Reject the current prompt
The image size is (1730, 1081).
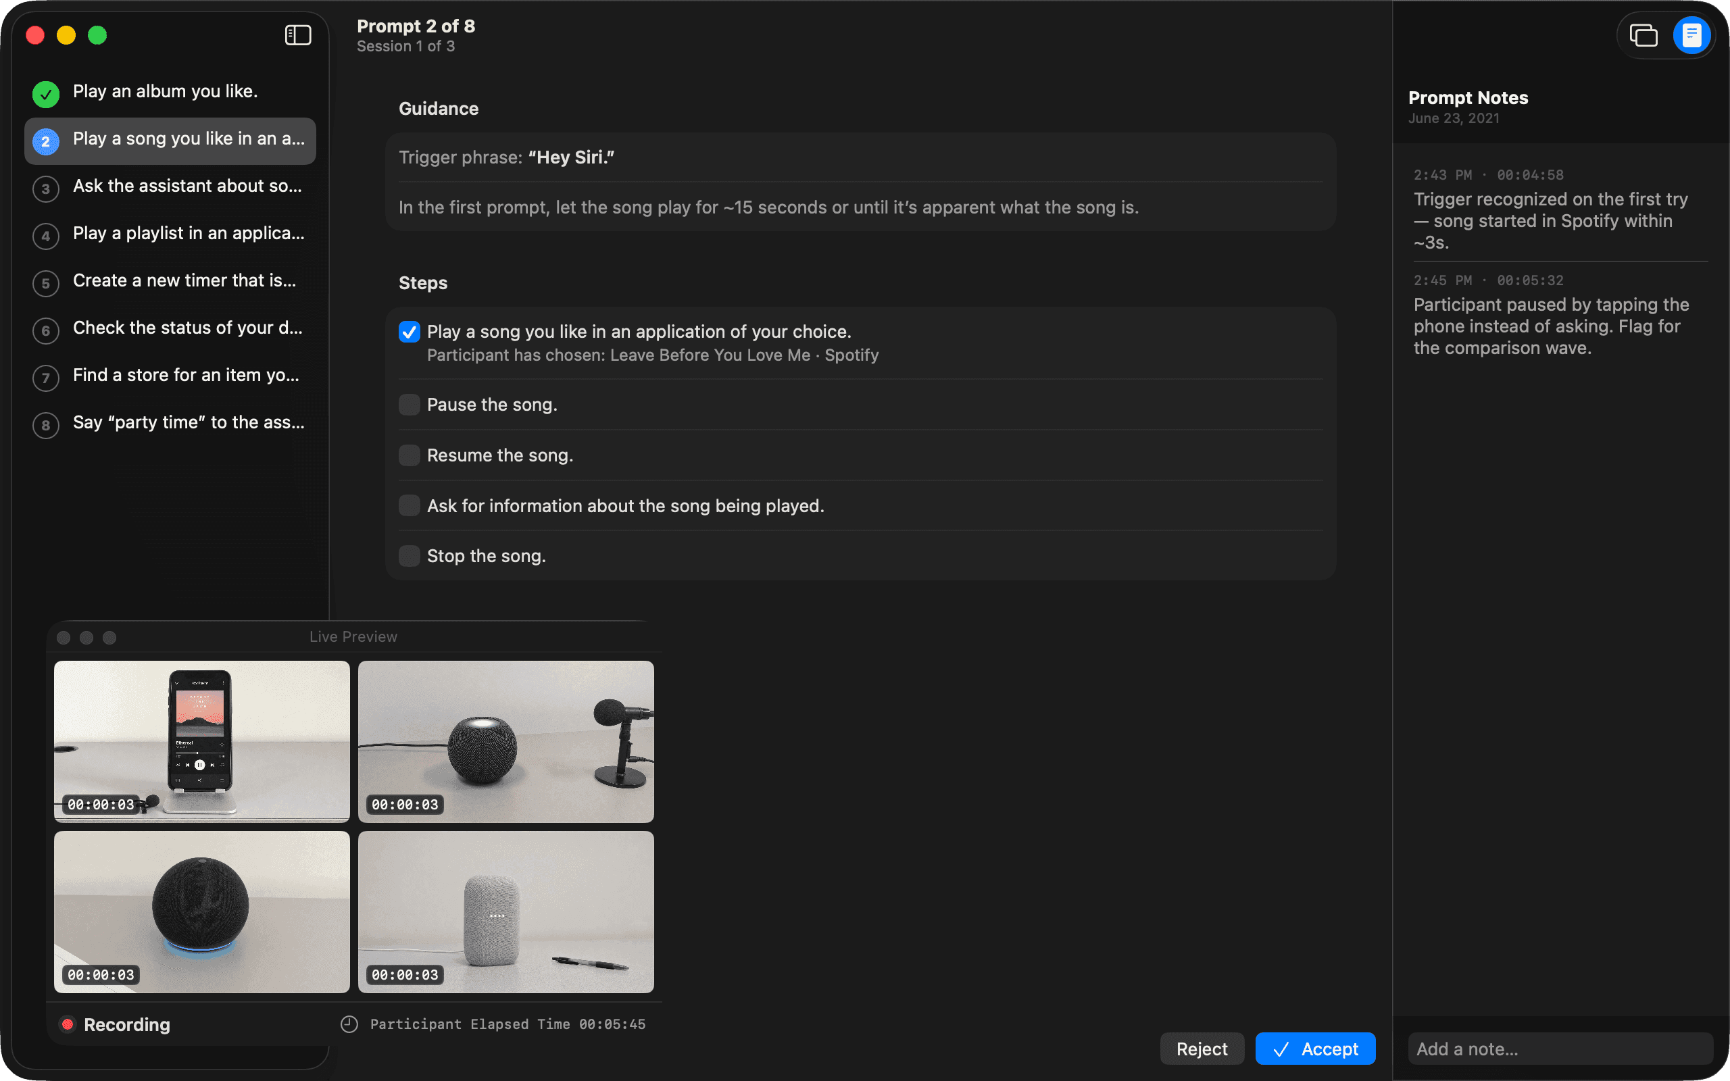click(1202, 1049)
